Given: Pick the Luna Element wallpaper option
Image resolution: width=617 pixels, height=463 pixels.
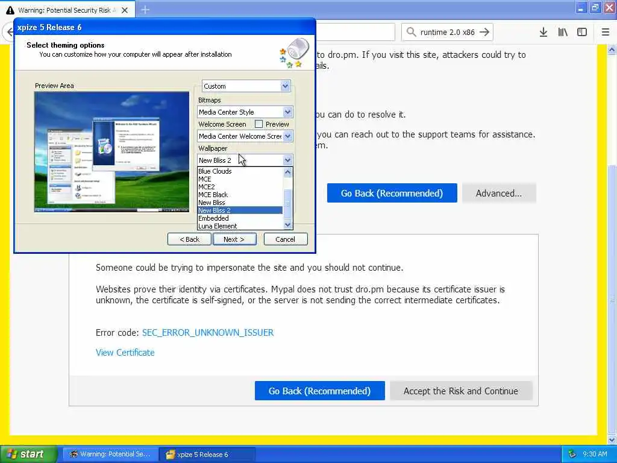Looking at the screenshot, I should pyautogui.click(x=240, y=226).
